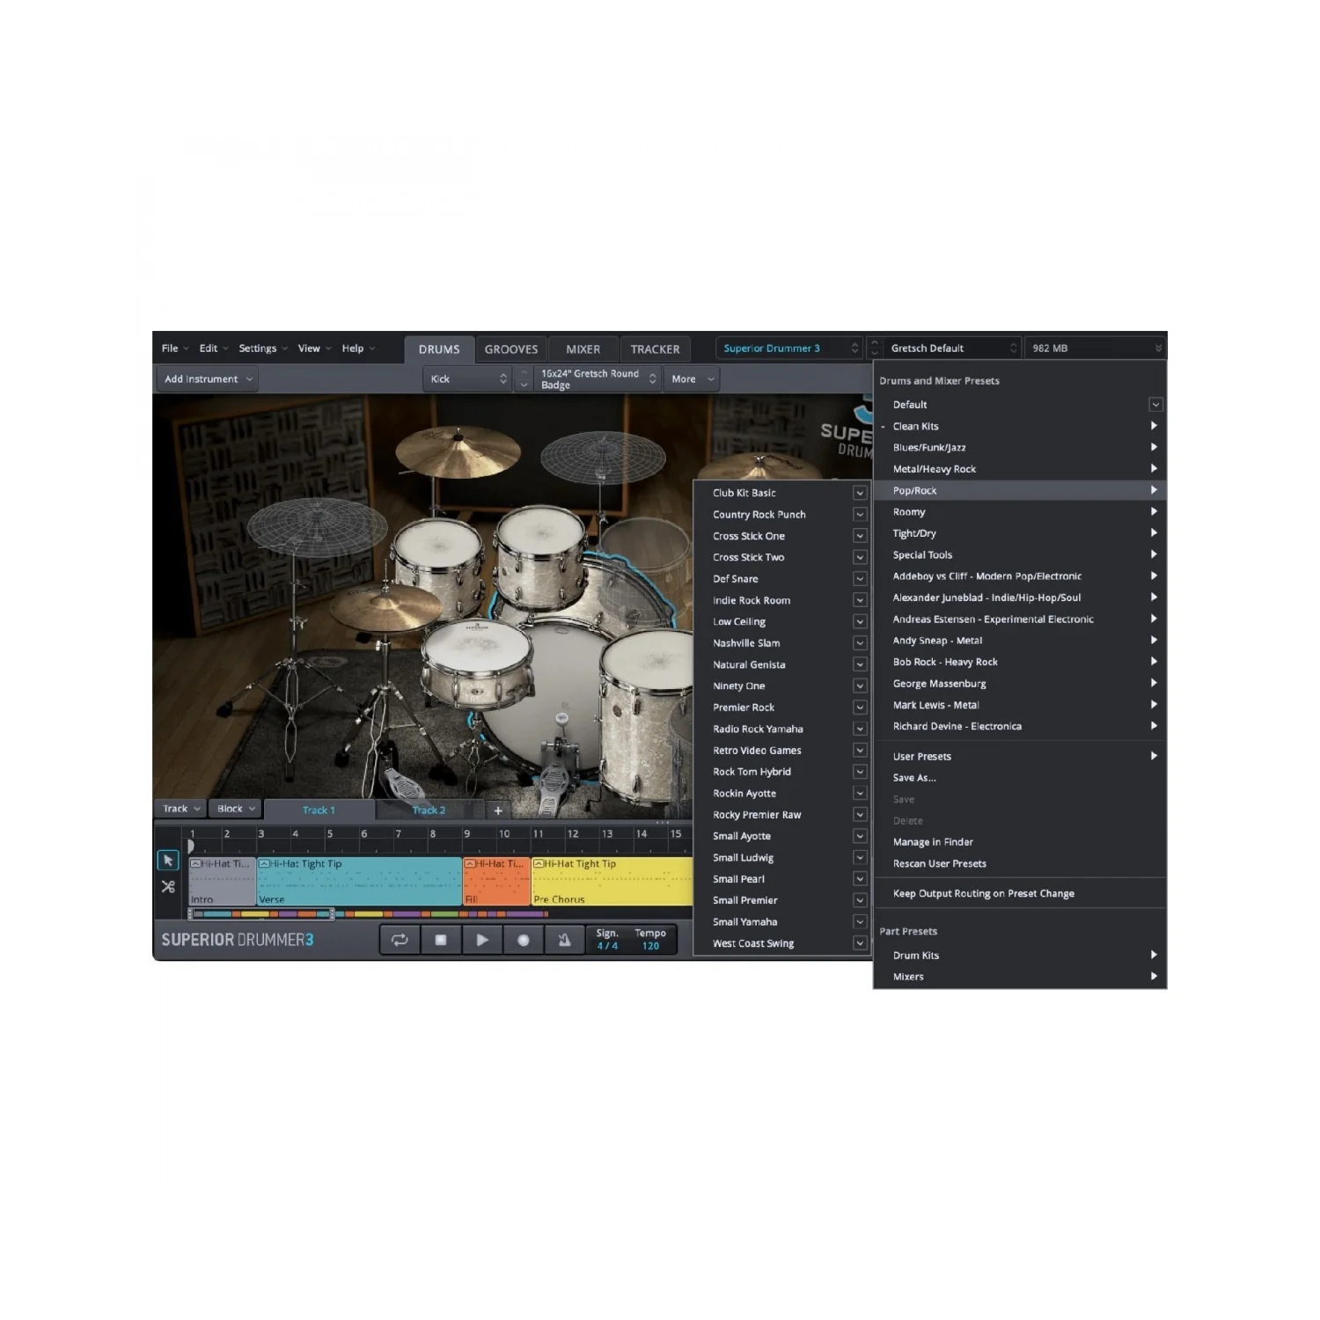Open the Superior Drummer 3 library dropdown

pyautogui.click(x=788, y=348)
